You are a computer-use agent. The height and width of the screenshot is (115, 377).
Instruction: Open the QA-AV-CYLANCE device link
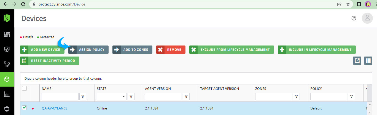[55, 108]
